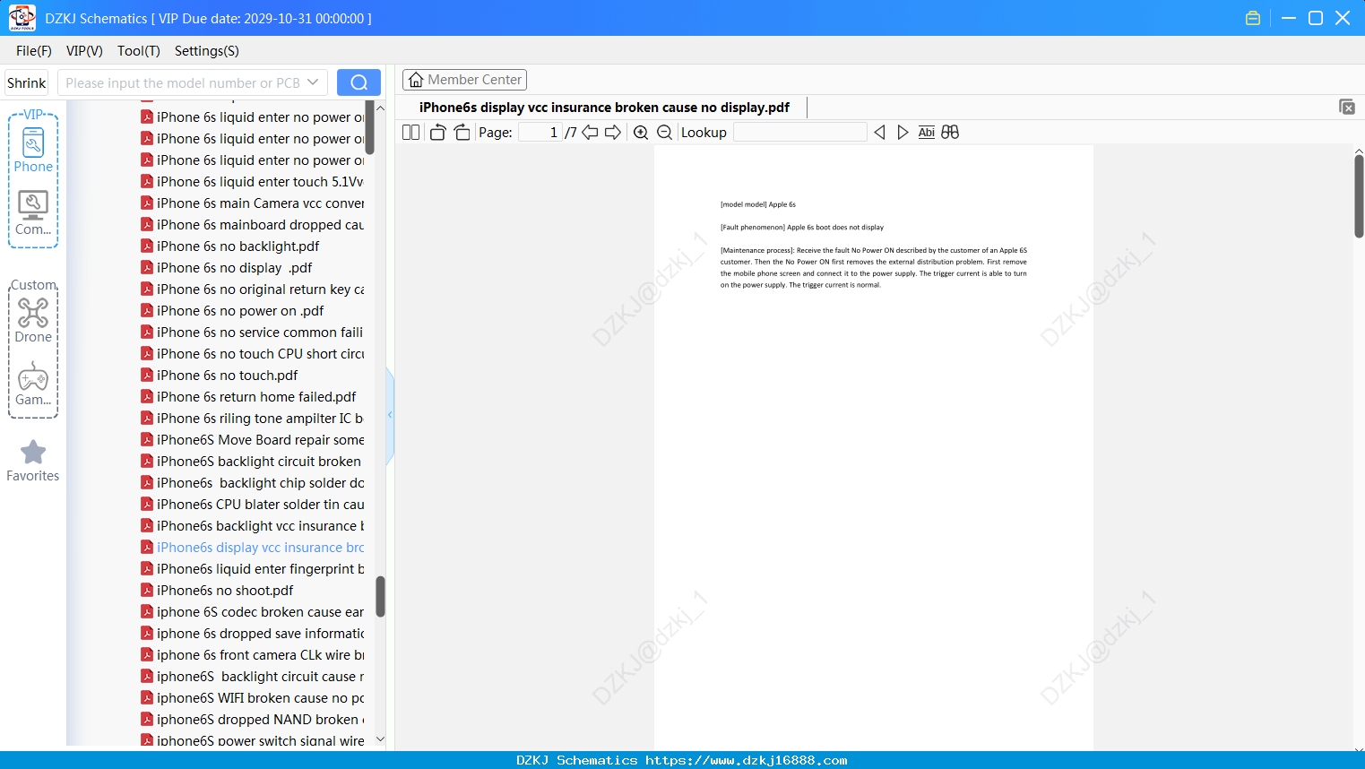Open the Tool(T) menu
The height and width of the screenshot is (769, 1365).
[139, 51]
